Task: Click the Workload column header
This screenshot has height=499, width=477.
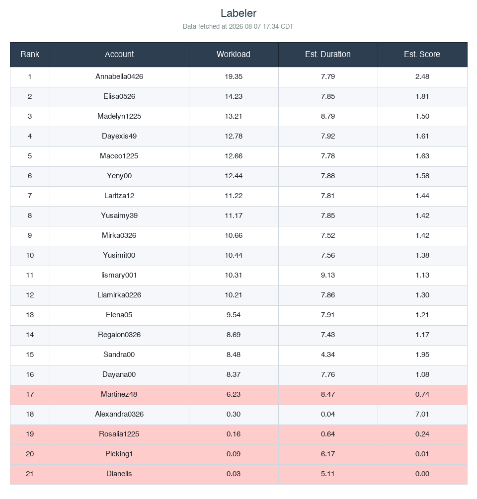Action: click(x=234, y=55)
